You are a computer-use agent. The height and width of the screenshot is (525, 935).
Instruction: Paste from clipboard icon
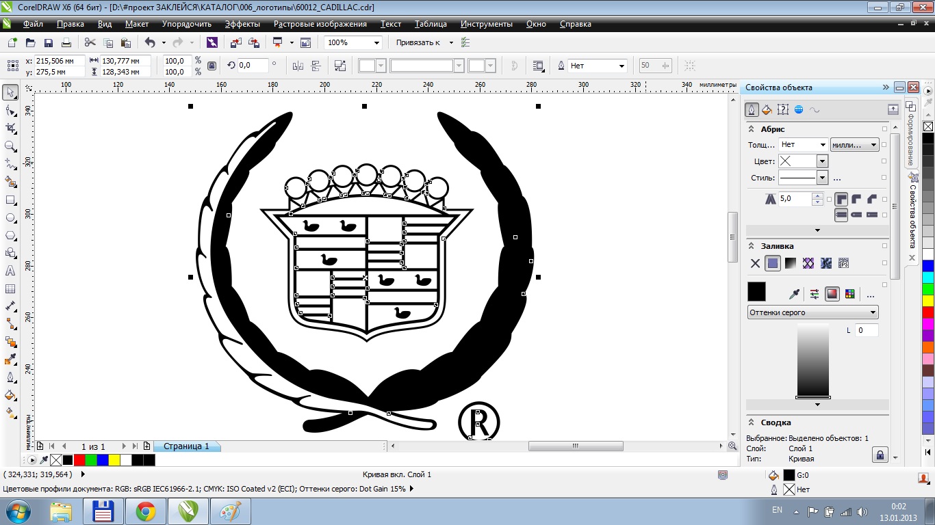[126, 42]
